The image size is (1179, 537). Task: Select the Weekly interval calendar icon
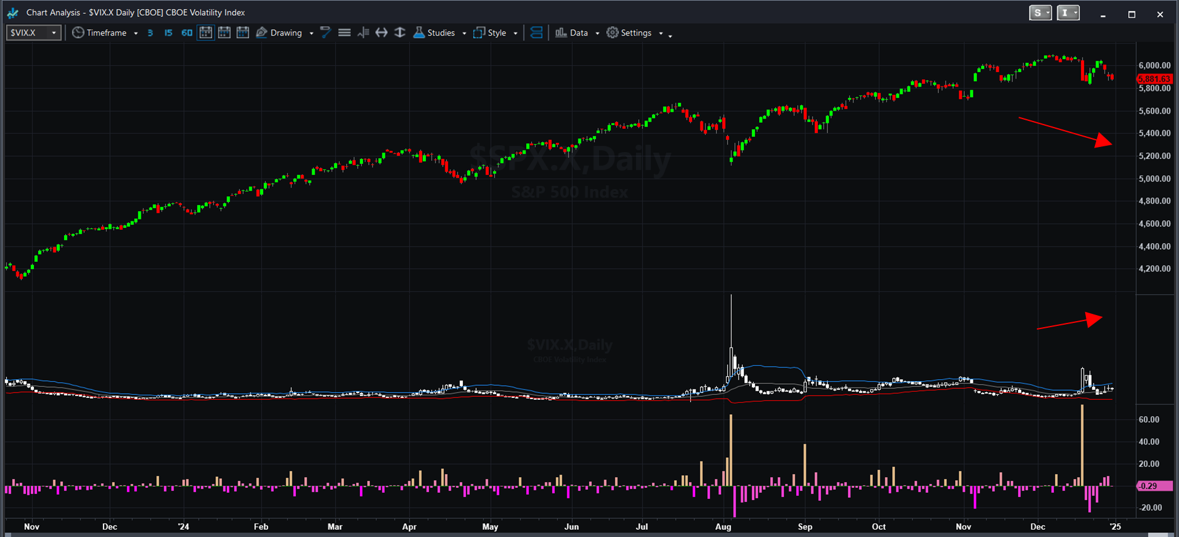224,33
